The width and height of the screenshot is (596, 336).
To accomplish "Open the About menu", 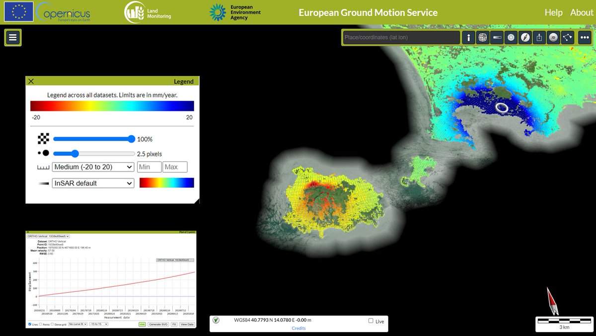I will [x=582, y=12].
